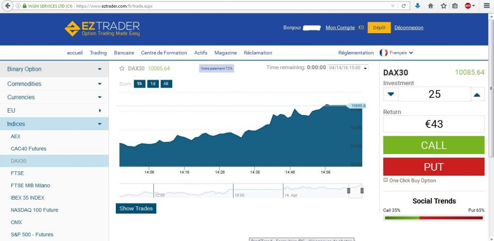Screen dimensions: 494x241
Task: Select AEX index in sidebar
Action: click(x=54, y=137)
